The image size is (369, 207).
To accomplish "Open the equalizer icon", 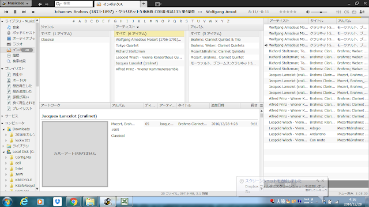I will coord(338,11).
